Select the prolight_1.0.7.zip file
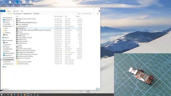The image size is (171, 96). point(21,39)
